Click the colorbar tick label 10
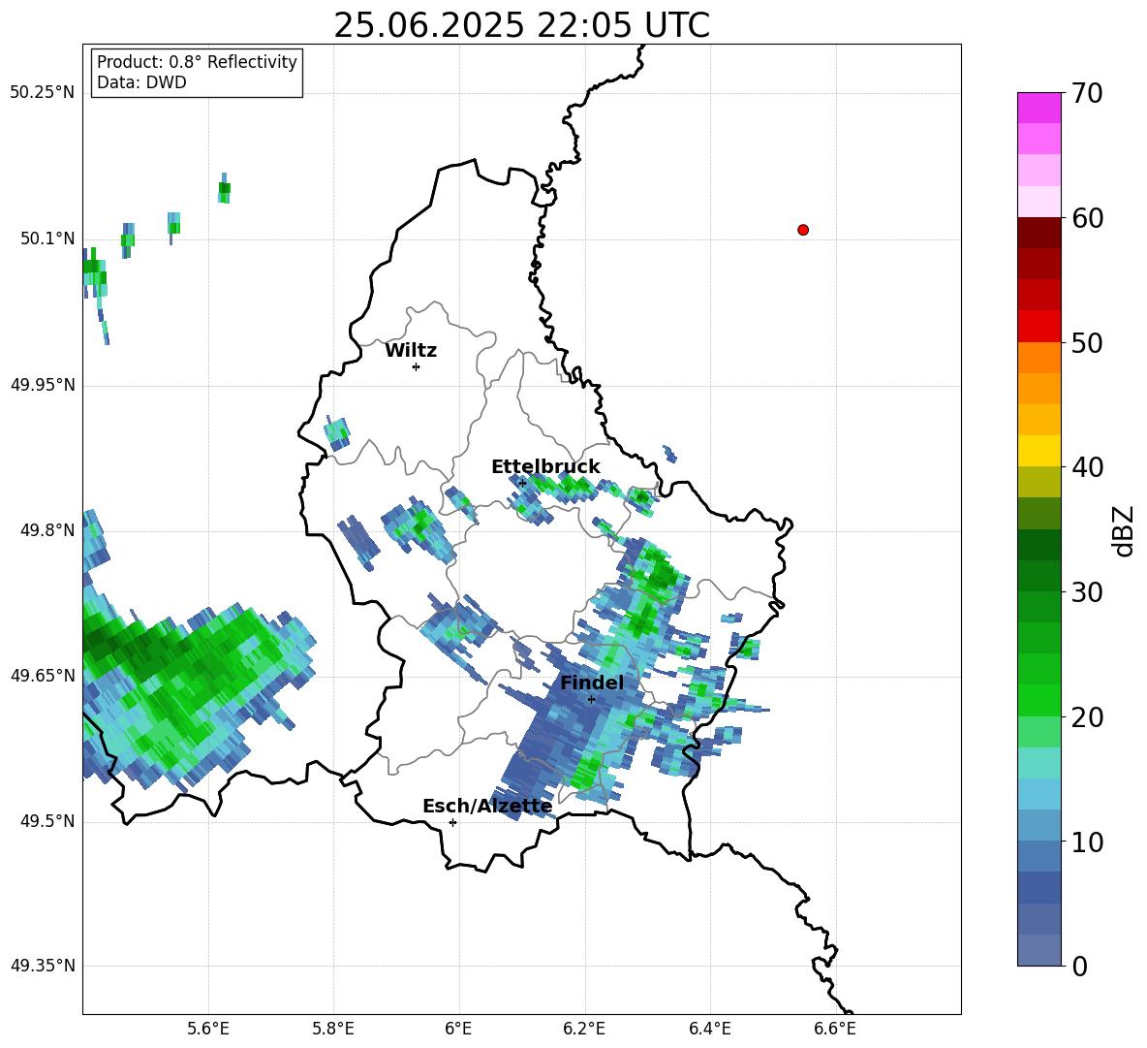Screen dimensions: 1147x1048 (1088, 842)
